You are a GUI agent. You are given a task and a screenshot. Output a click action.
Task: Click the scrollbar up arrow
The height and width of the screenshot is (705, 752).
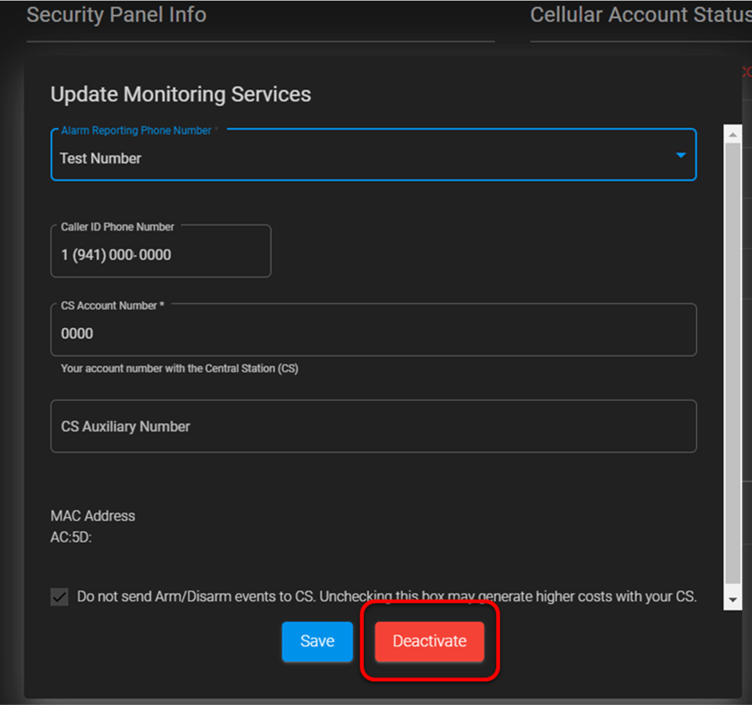pyautogui.click(x=732, y=133)
